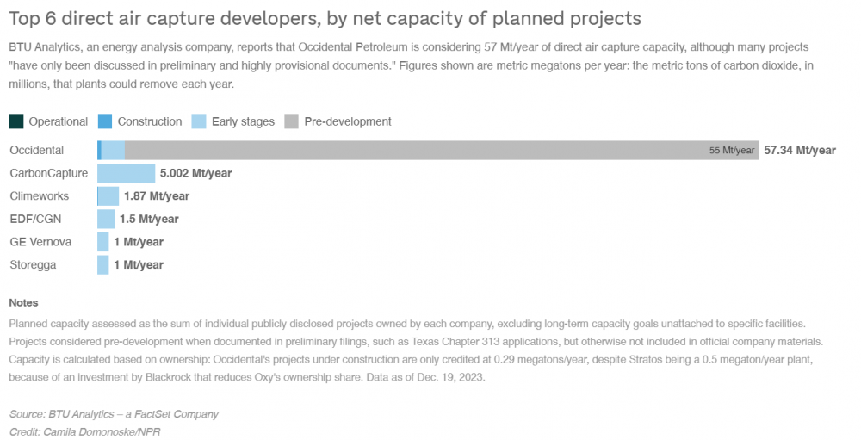Click the 5.002 Mt/year value label
The image size is (861, 440).
point(195,173)
